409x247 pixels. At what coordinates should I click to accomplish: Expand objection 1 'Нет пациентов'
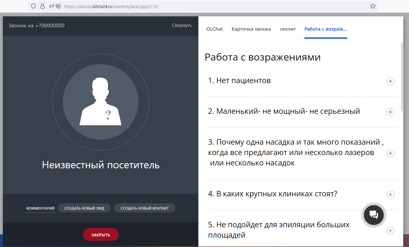[x=390, y=81]
